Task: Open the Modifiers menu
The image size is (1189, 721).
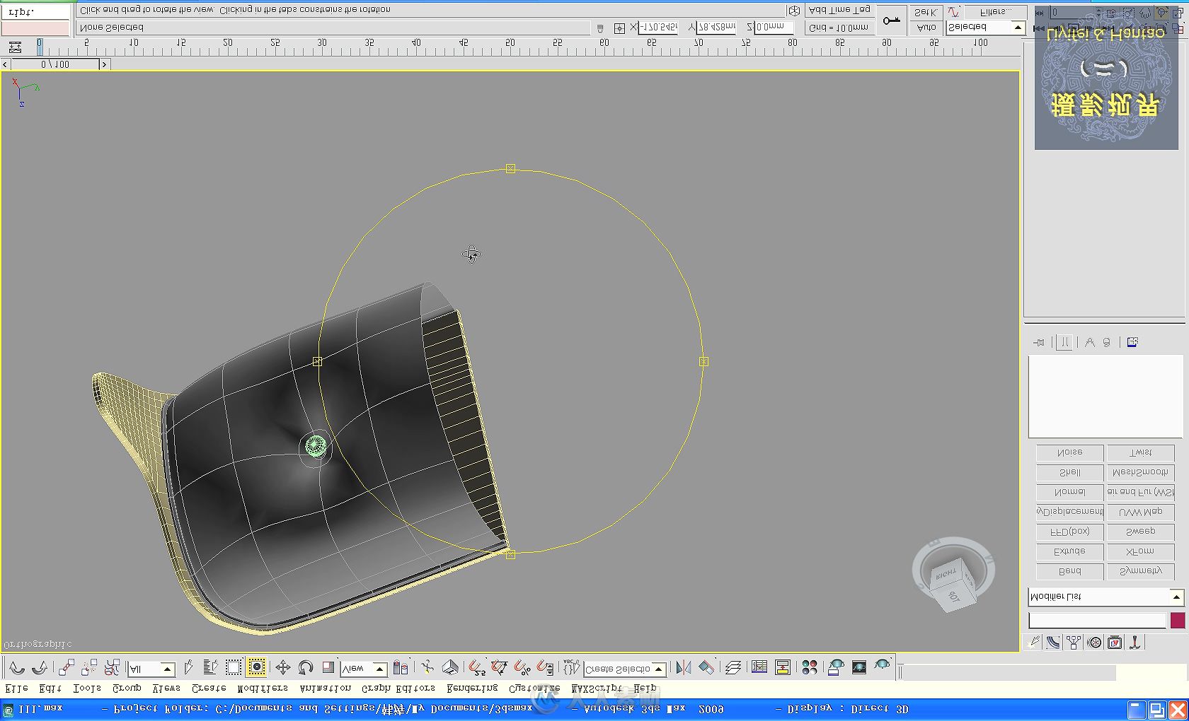Action: point(263,688)
